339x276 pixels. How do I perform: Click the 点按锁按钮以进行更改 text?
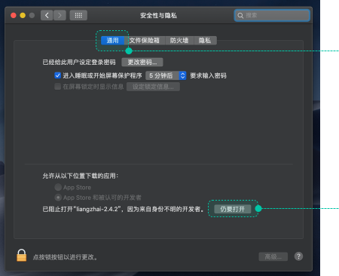point(65,257)
